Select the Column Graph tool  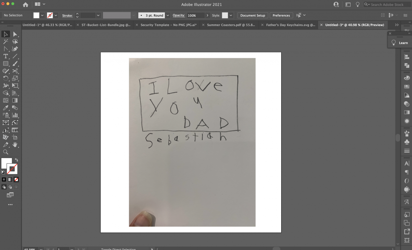click(15, 115)
